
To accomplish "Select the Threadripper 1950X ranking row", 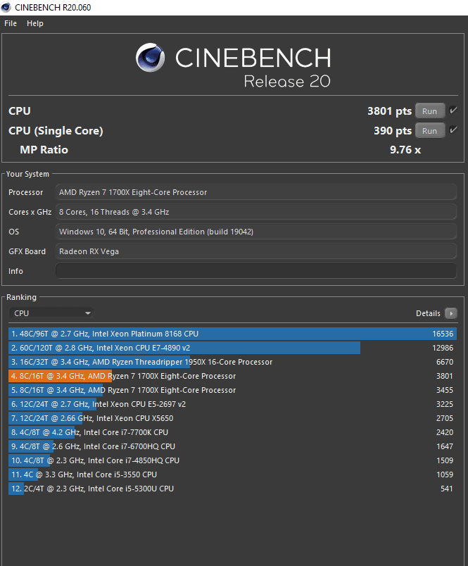I will pos(232,362).
